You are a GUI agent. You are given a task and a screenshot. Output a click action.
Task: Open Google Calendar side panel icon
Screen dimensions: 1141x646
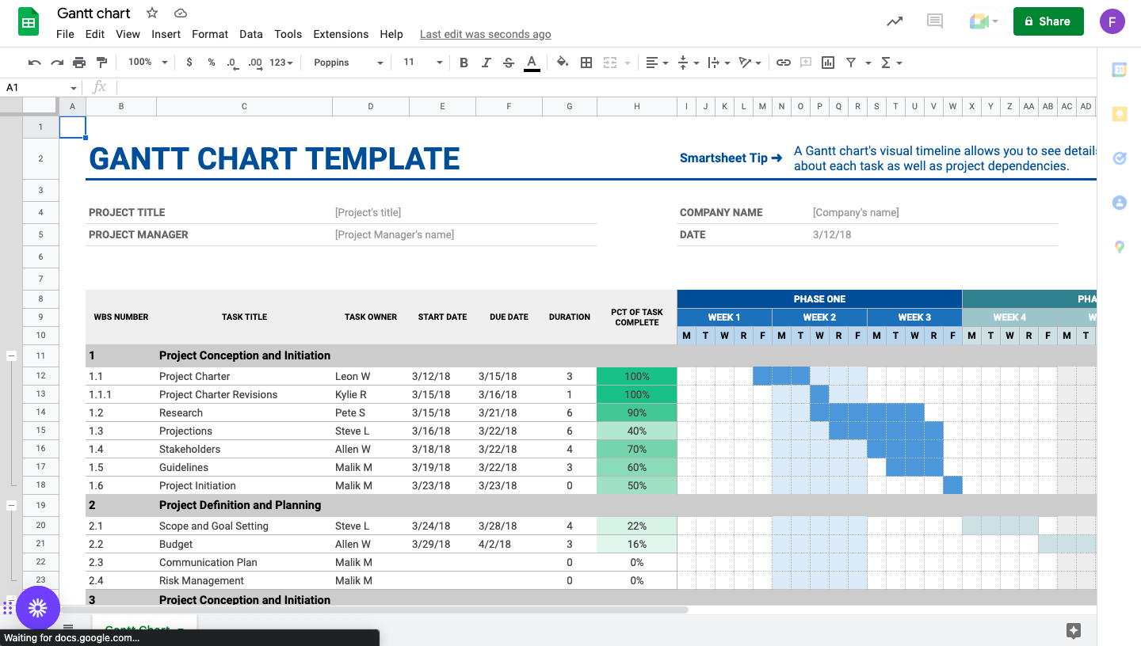click(1120, 70)
